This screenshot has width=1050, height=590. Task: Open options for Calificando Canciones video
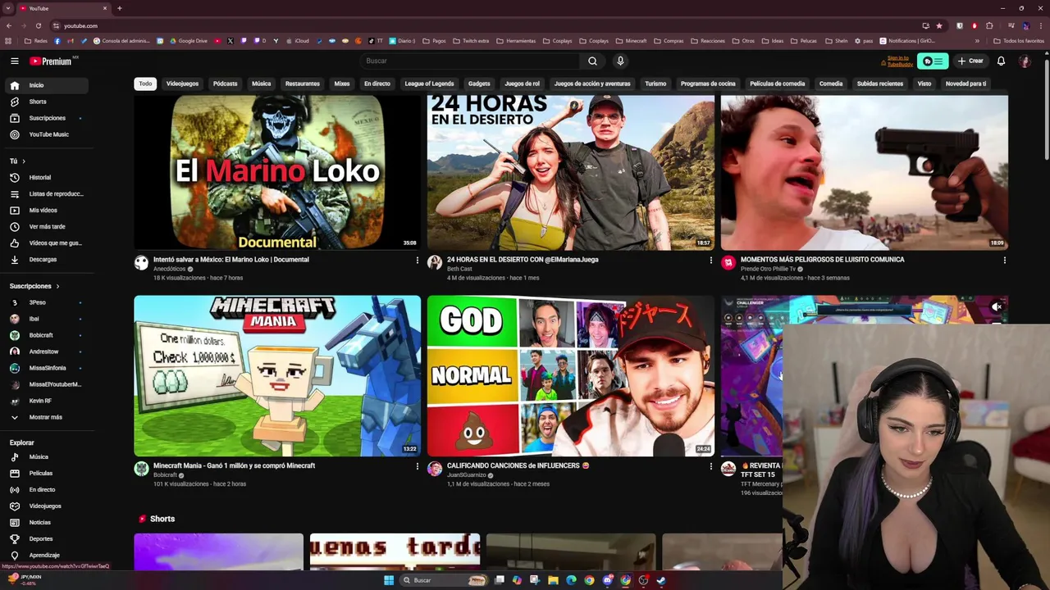coord(710,466)
